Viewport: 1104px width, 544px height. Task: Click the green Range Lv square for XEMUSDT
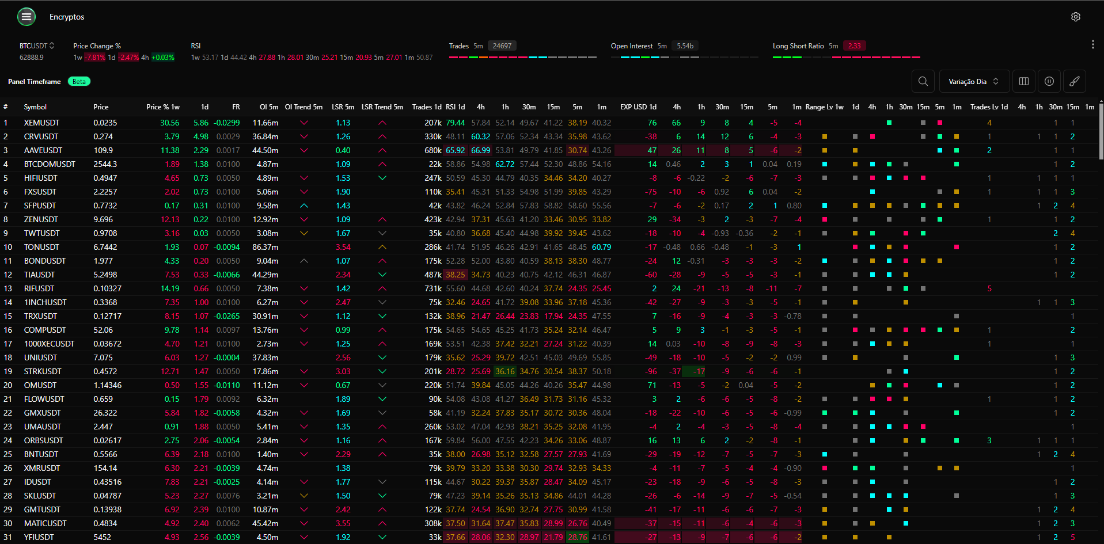[889, 123]
